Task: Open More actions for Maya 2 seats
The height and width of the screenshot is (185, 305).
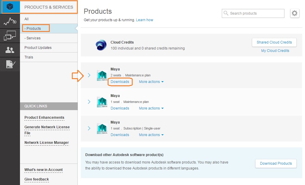Action: coord(151,82)
